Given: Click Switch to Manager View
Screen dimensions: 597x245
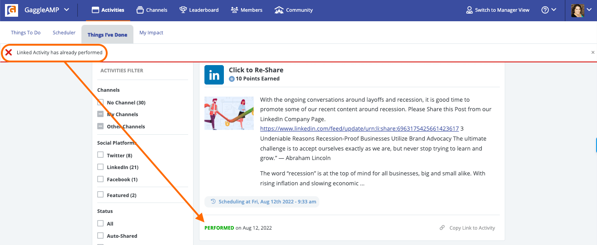Looking at the screenshot, I should (x=497, y=10).
